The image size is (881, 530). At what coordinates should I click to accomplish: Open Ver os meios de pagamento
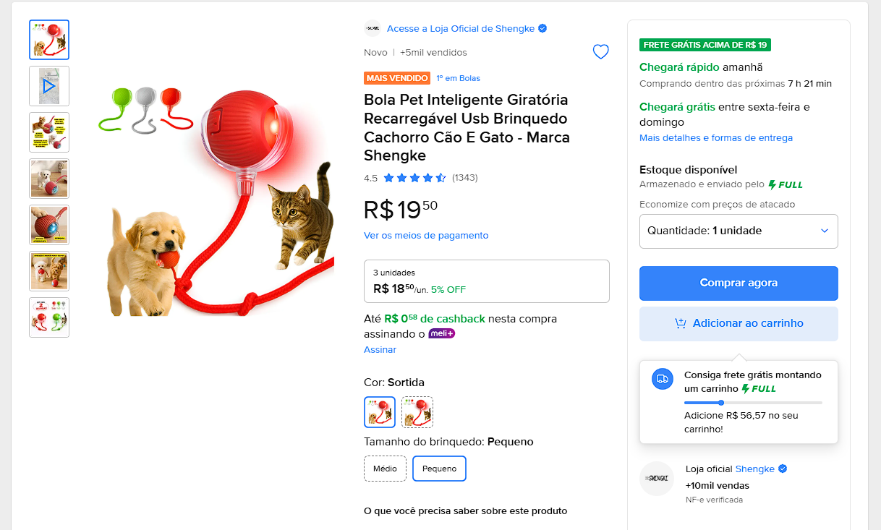pos(426,236)
